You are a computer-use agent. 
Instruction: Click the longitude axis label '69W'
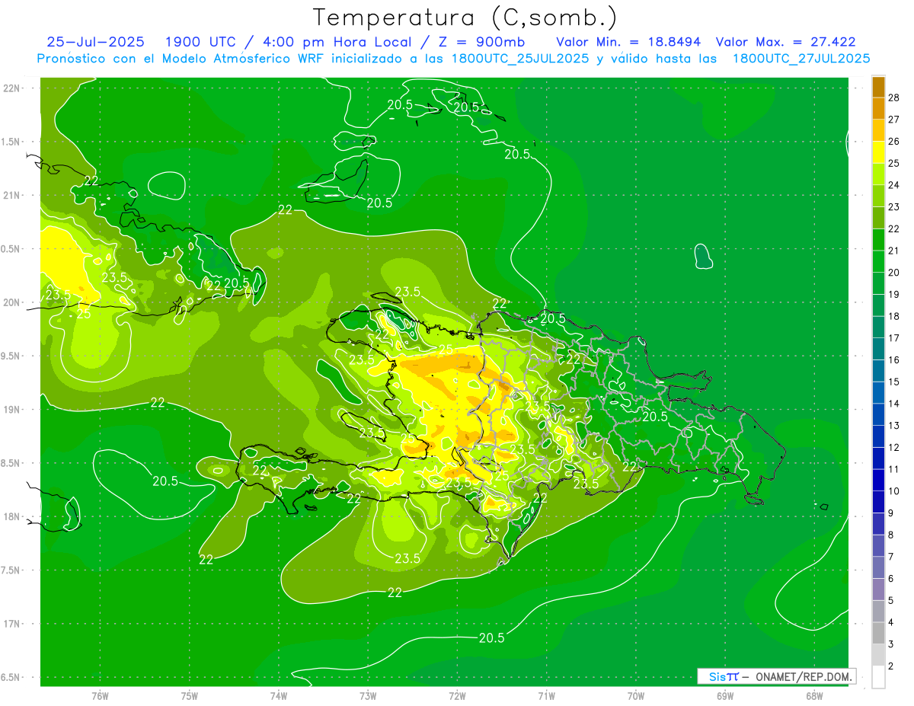pyautogui.click(x=725, y=696)
